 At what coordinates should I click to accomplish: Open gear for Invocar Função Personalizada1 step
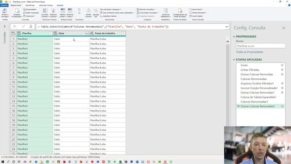[x=282, y=88]
